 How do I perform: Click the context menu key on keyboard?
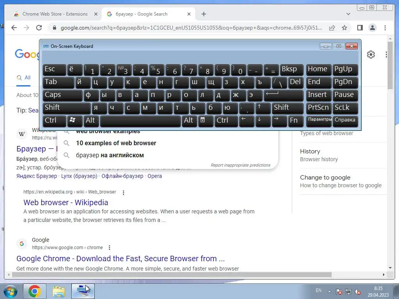206,121
